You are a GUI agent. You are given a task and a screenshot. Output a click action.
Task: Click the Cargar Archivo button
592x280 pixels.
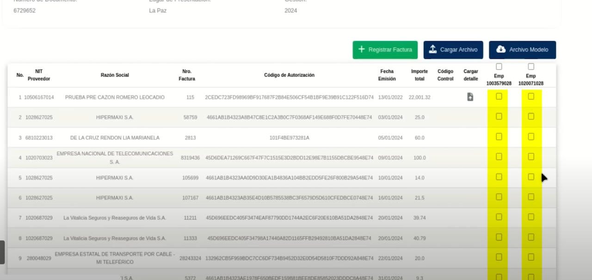(x=453, y=50)
